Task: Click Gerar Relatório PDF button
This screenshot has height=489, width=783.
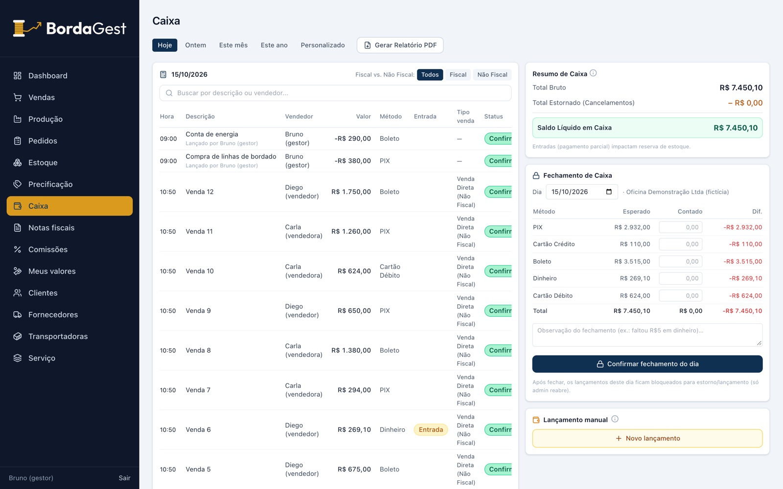Action: pos(400,45)
